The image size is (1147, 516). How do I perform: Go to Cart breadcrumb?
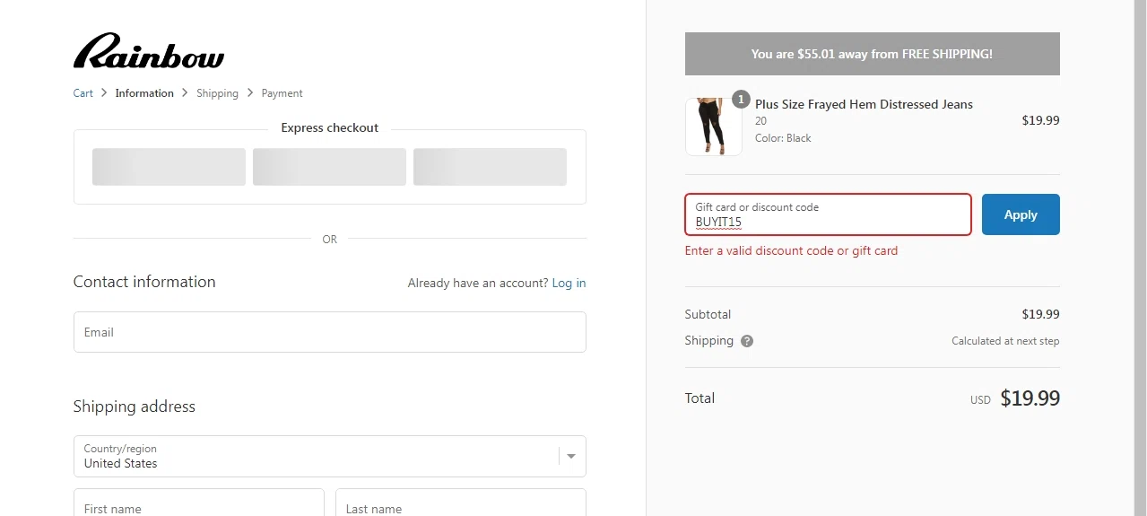pos(83,93)
